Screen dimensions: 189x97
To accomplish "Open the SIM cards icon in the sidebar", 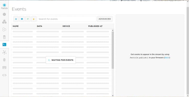I will 4,37.
